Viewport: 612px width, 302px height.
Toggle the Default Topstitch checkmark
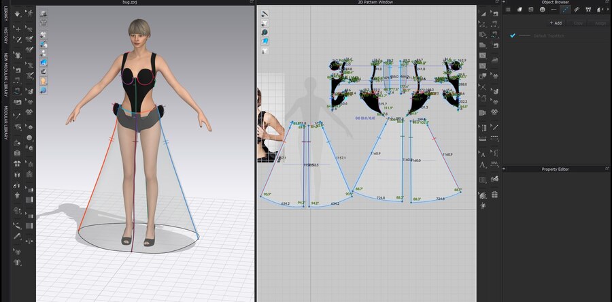click(513, 35)
